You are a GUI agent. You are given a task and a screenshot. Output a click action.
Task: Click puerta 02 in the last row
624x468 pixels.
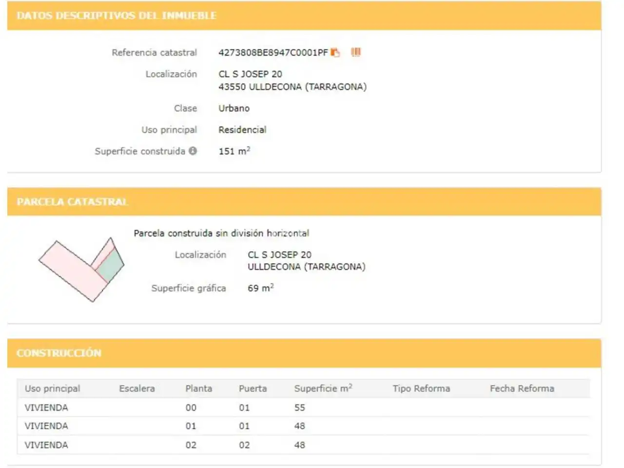click(x=244, y=445)
